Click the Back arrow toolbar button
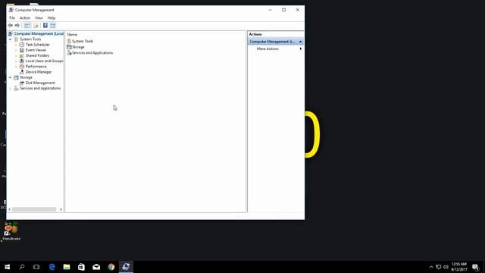Viewport: 485px width, 273px height. [x=11, y=25]
